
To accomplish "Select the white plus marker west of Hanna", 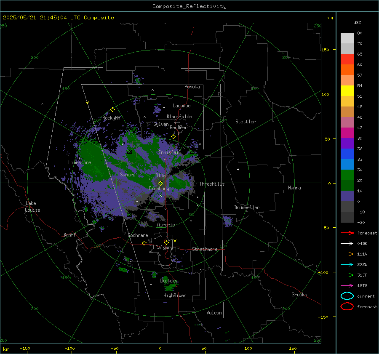I will (x=238, y=169).
